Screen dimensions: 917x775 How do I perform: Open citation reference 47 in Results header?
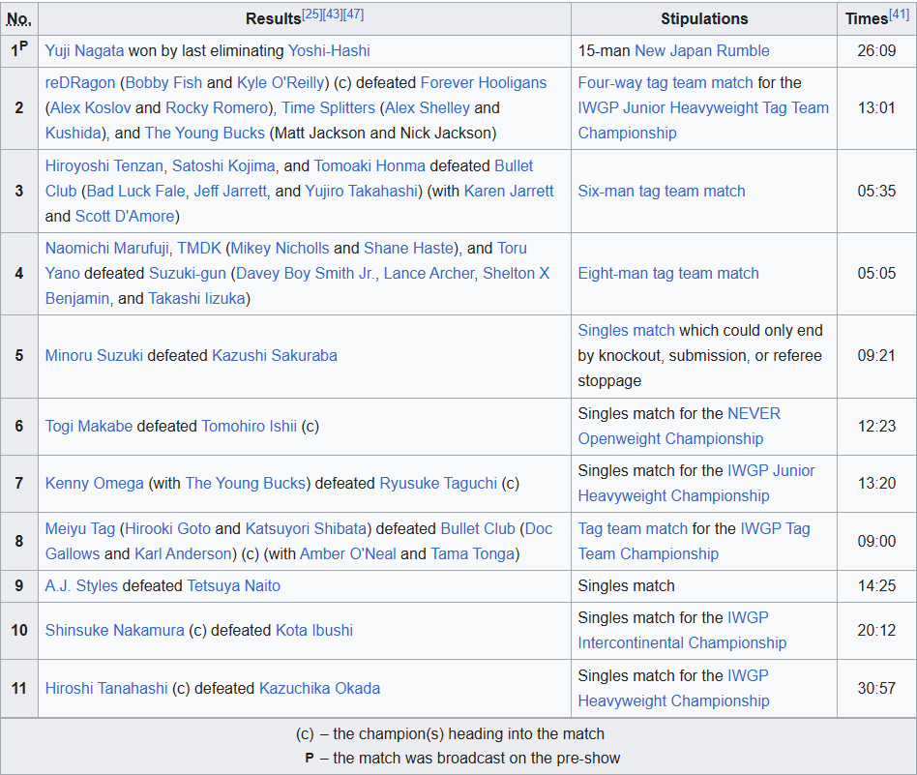point(354,15)
